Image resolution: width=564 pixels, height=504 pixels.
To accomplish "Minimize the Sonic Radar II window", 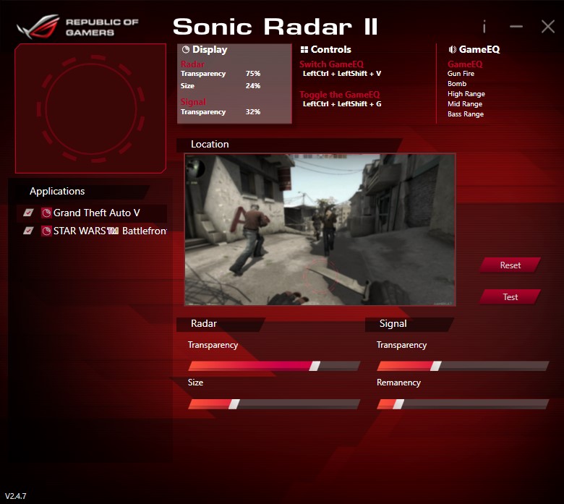I will 516,27.
